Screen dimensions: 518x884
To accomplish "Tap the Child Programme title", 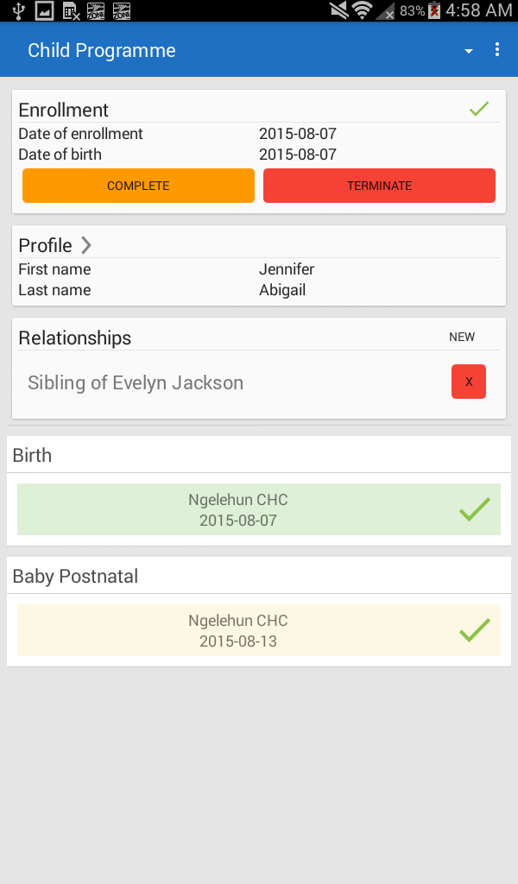I will 102,51.
